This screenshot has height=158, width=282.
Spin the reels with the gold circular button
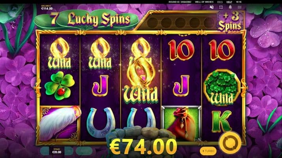pyautogui.click(x=230, y=143)
